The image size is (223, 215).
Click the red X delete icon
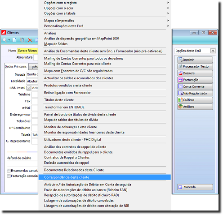coord(30,40)
